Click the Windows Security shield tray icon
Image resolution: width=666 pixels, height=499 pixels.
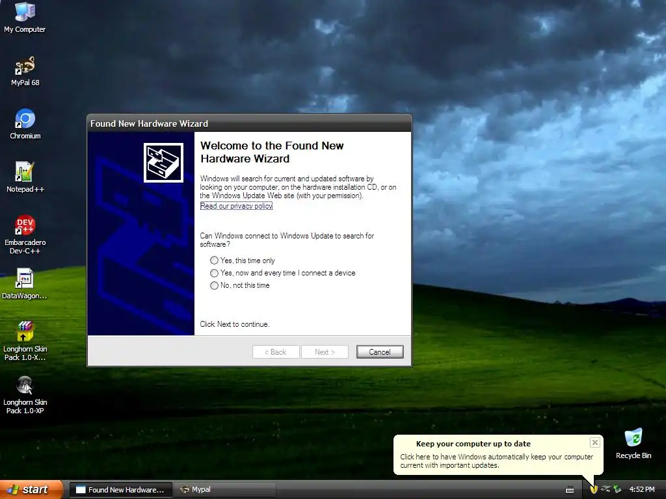tap(594, 489)
